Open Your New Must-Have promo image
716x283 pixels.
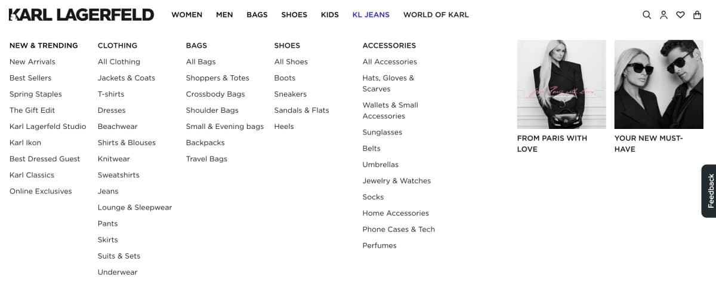point(659,84)
